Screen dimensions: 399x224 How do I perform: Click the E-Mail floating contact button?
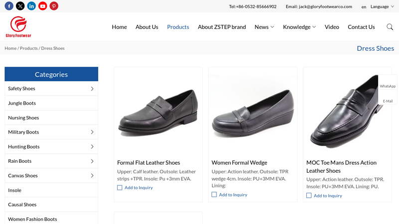tap(388, 97)
